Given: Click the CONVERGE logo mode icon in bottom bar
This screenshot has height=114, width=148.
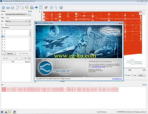Looking at the screenshot, I should tap(2, 112).
